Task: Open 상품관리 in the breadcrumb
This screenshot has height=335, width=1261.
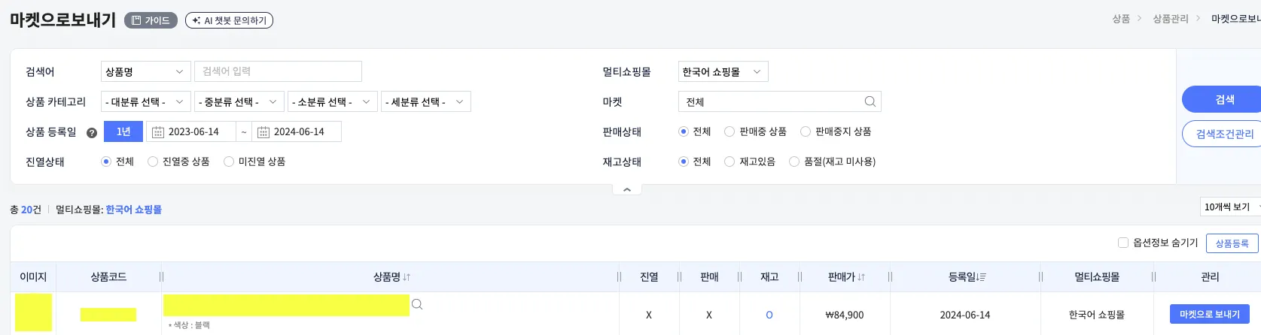Action: 1171,19
